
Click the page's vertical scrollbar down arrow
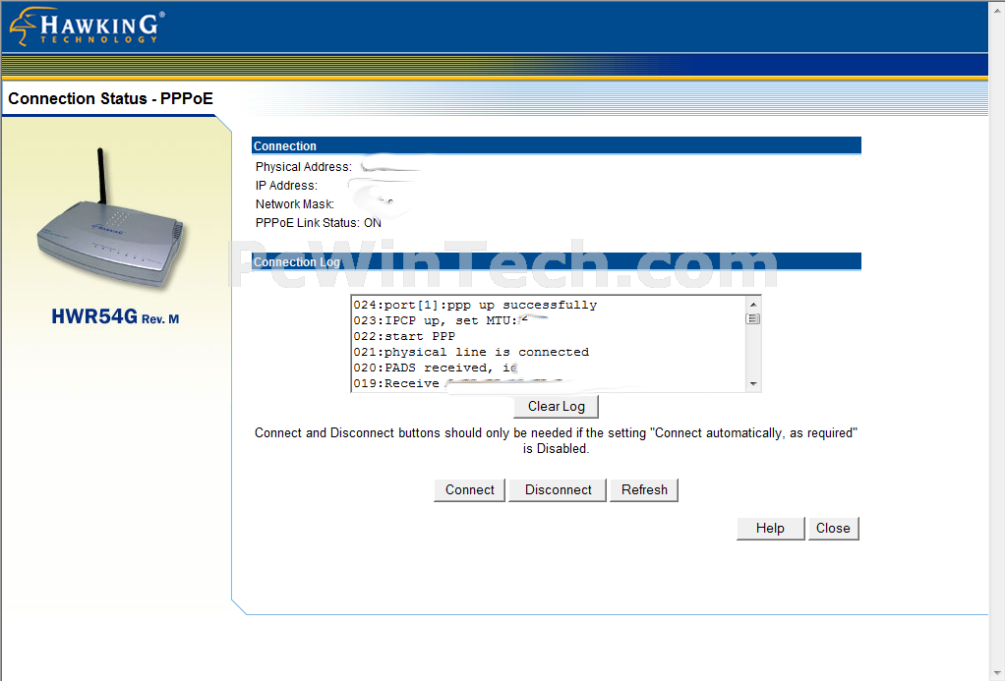[x=997, y=673]
